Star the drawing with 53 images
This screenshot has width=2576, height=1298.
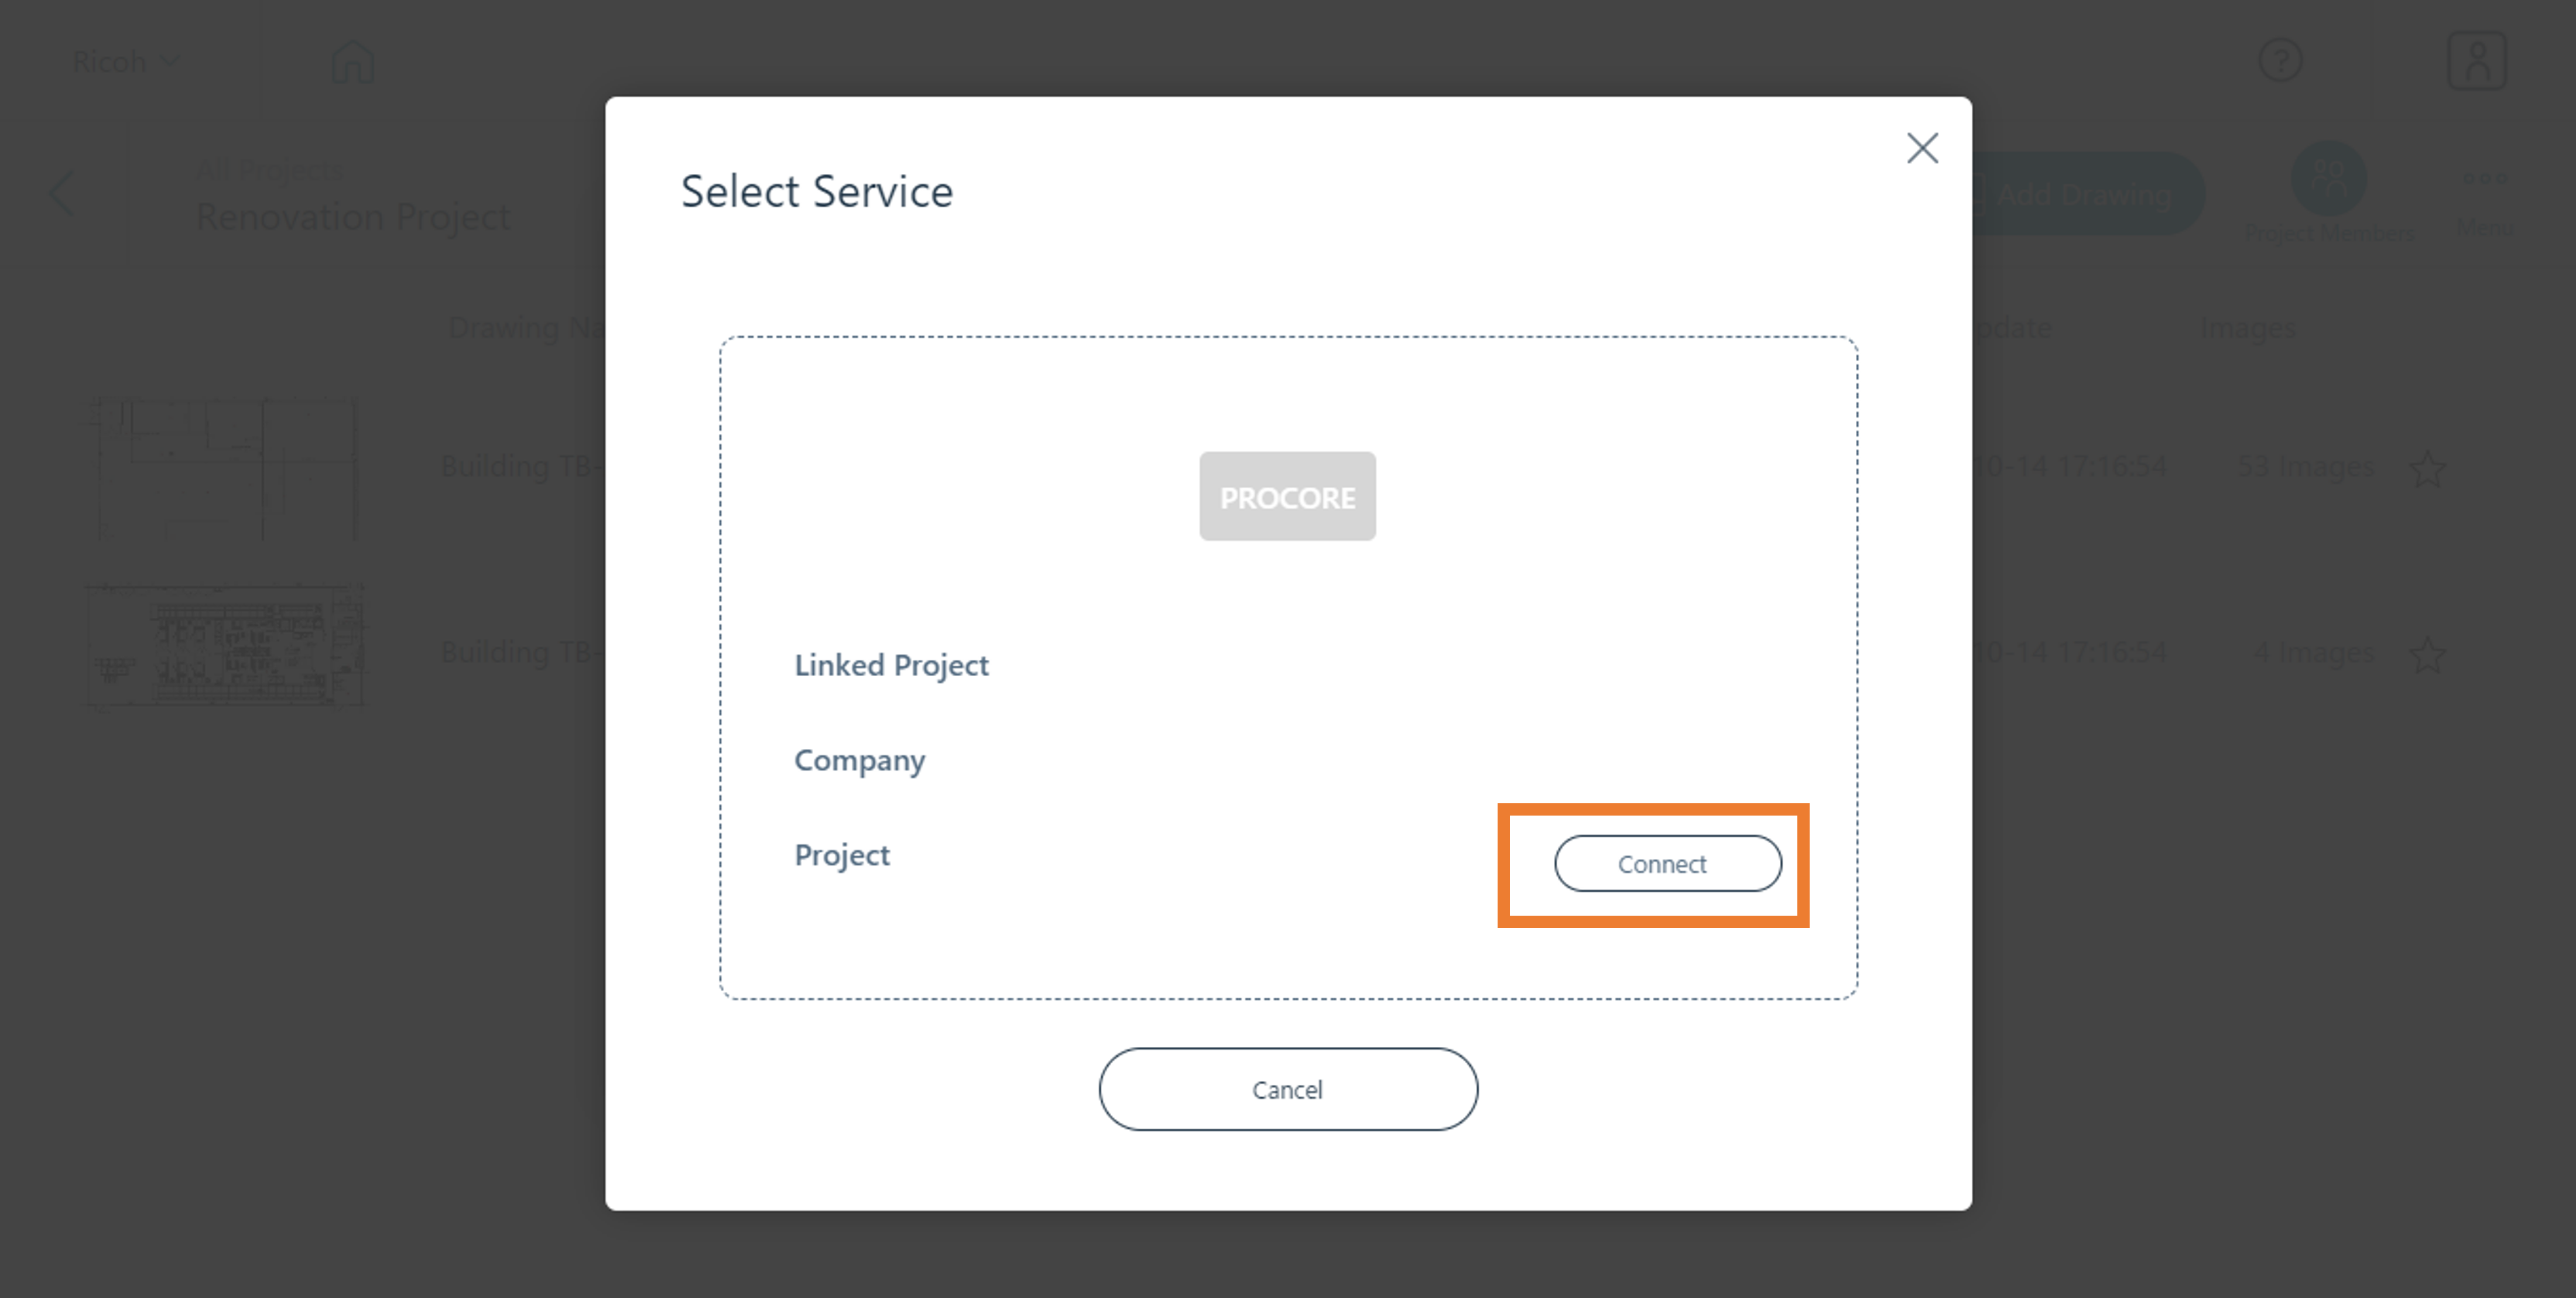point(2427,468)
